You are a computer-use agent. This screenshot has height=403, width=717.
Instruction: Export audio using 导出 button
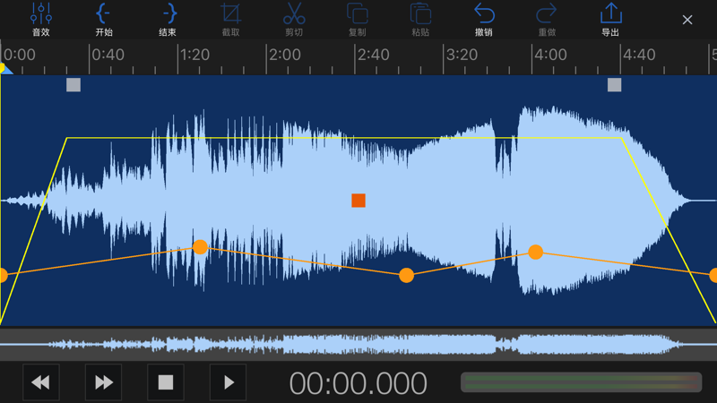[610, 19]
